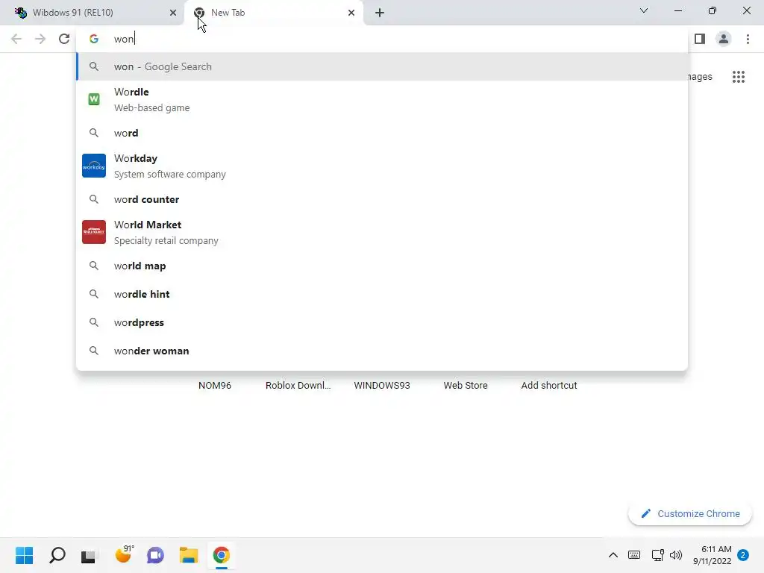Select the 'word counter' suggestion
Viewport: 764px width, 573px height.
coord(382,199)
